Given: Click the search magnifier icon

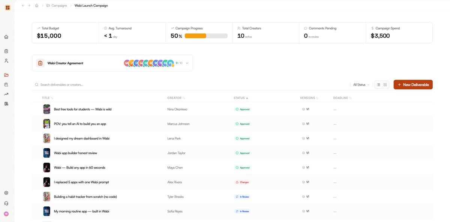Looking at the screenshot, I should coord(37,85).
